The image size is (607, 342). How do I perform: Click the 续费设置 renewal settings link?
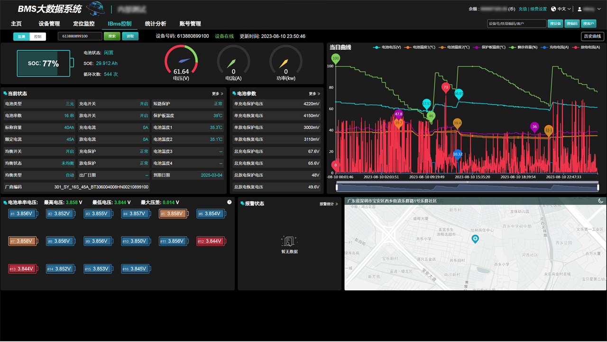(538, 9)
